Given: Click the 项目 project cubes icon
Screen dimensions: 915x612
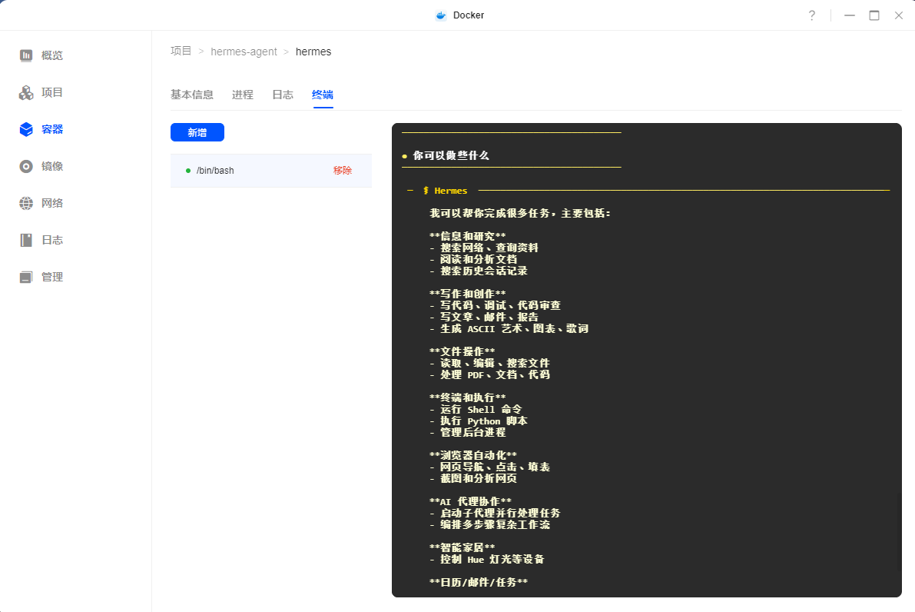Looking at the screenshot, I should pos(25,92).
